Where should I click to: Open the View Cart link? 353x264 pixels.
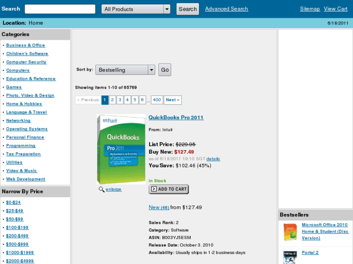point(336,9)
